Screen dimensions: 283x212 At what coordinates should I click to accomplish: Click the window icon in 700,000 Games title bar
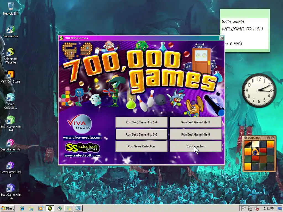(x=61, y=38)
